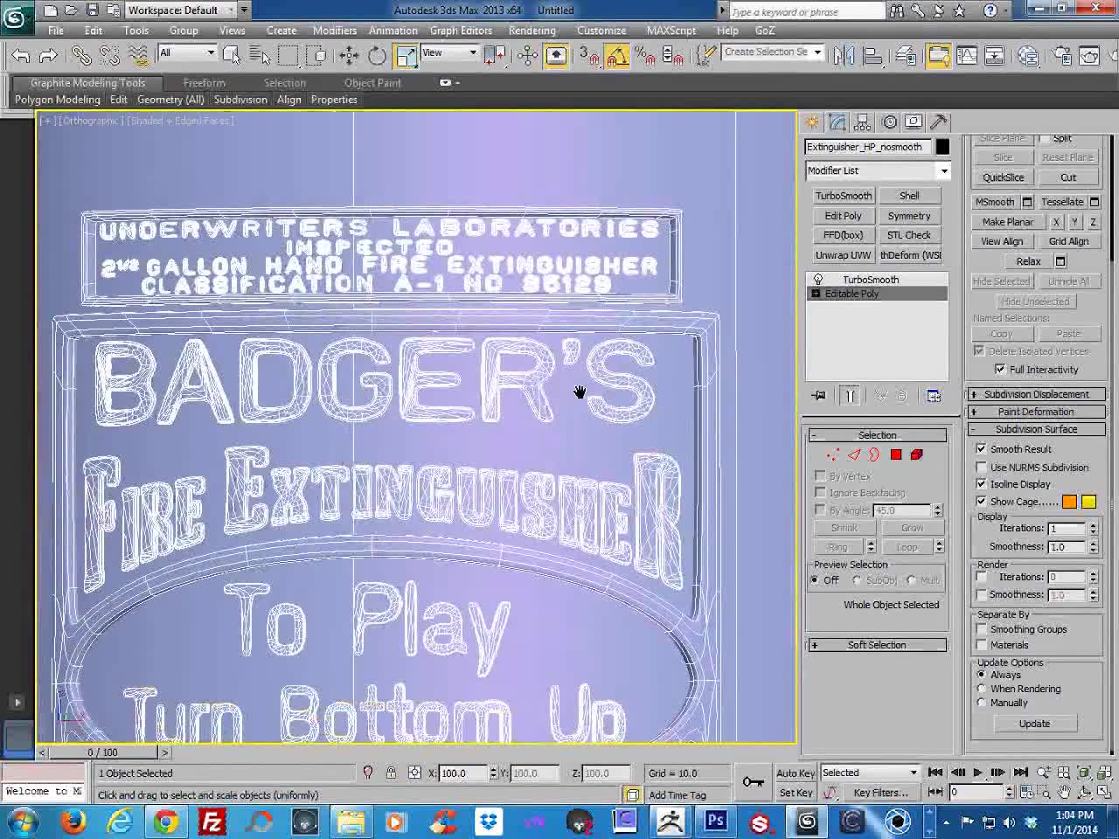Viewport: 1119px width, 839px height.
Task: Select the Select and Link tool
Action: pos(81,55)
